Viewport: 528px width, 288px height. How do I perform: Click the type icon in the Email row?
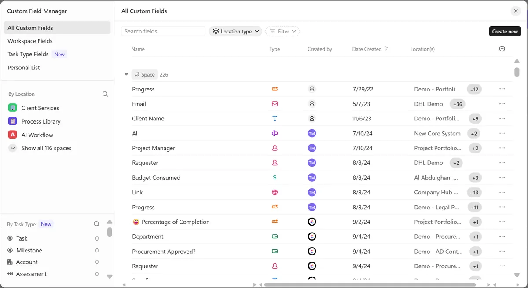coord(275,104)
